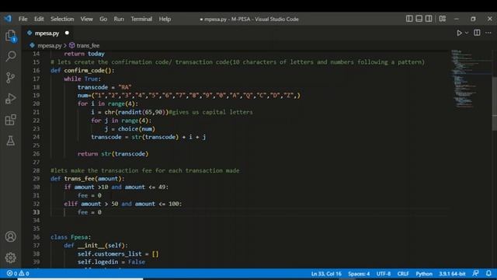Screen dimensions: 497x280
Task: Open the Explorer view in activity bar
Action: coord(10,35)
